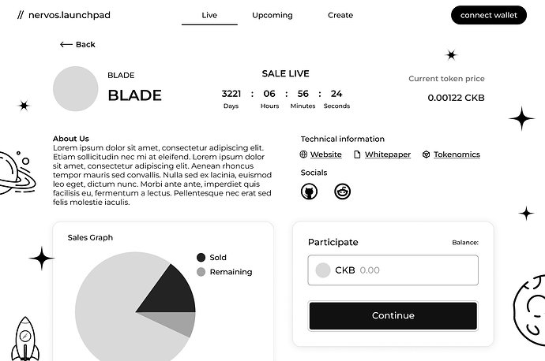
Task: Click the Remaining legend color dot
Action: (x=201, y=272)
